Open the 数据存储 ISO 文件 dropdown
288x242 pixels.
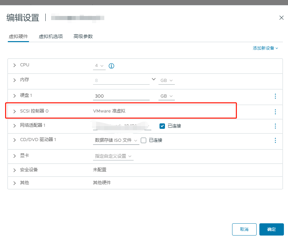(x=116, y=140)
